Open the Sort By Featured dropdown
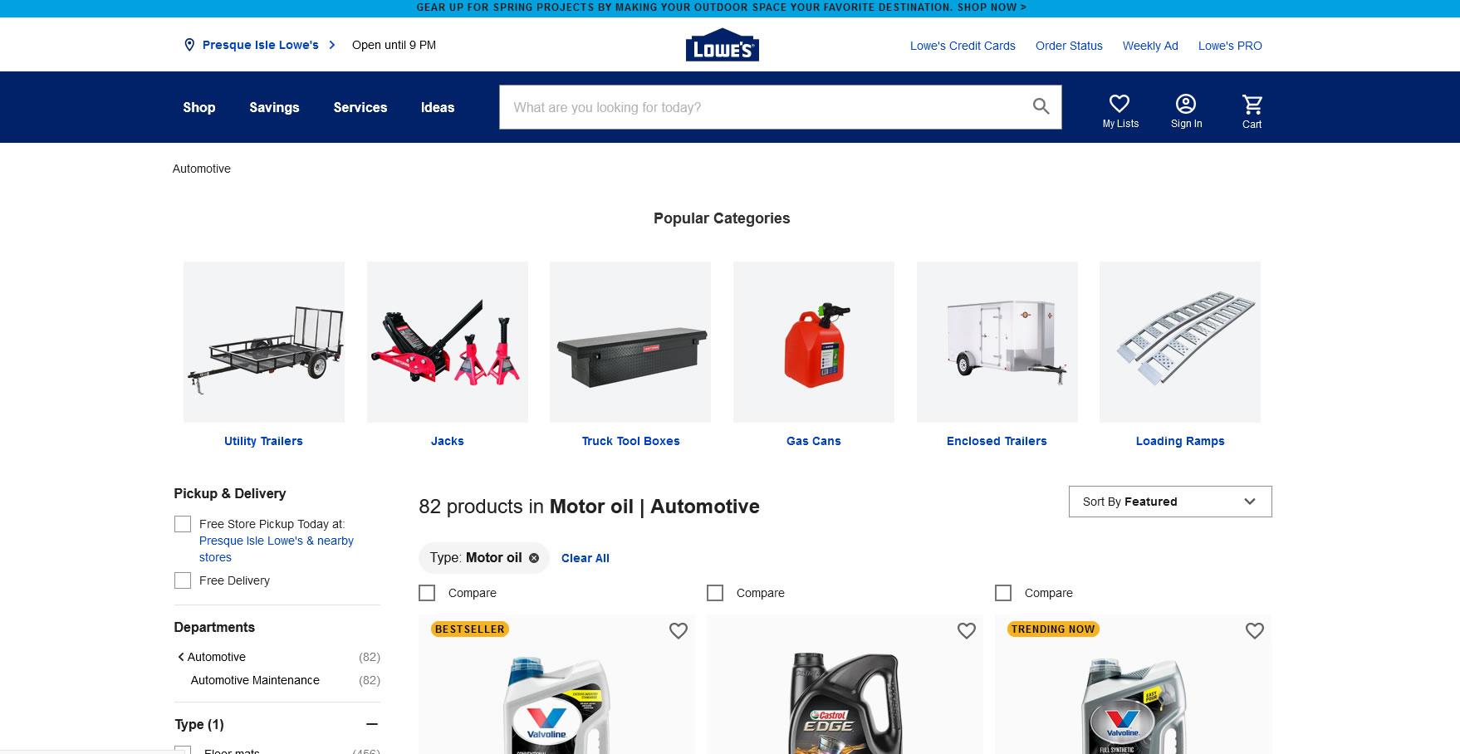The width and height of the screenshot is (1460, 754). (1170, 502)
